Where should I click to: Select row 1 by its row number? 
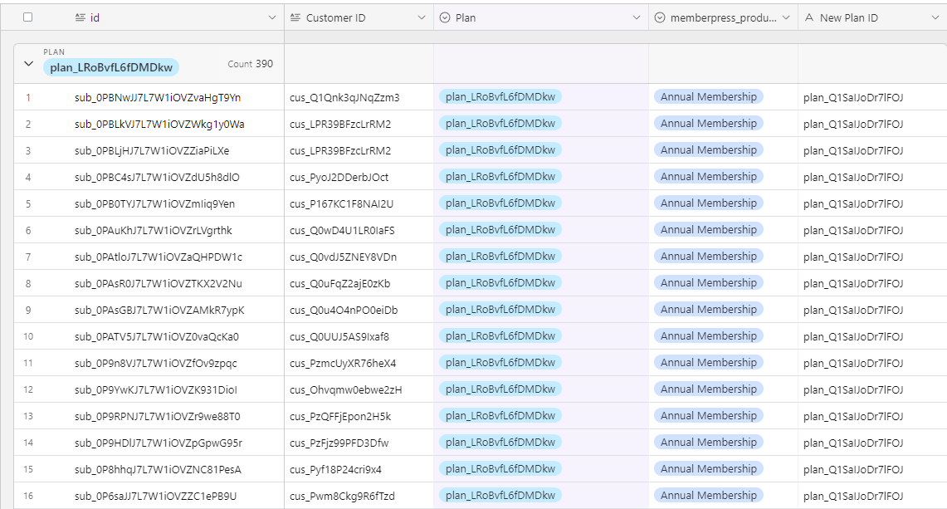(28, 98)
